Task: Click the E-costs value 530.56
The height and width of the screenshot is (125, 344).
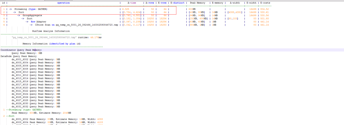Action: click(264, 15)
